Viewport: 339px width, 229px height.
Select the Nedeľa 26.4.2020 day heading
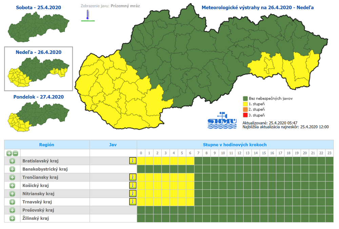[38, 52]
